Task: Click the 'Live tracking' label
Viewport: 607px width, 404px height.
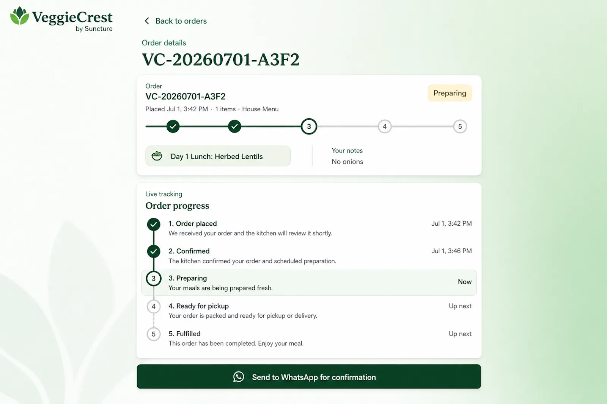Action: point(164,194)
